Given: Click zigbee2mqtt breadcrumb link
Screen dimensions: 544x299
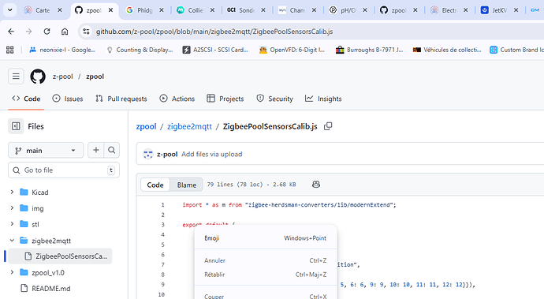Looking at the screenshot, I should (189, 126).
